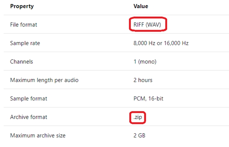
Task: Click the highlighted .zip value
Action: click(138, 117)
